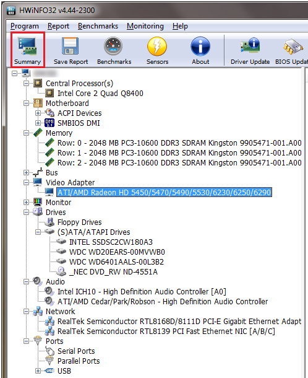Collapse the (S)ATA/ATAPI Drives node

point(38,232)
